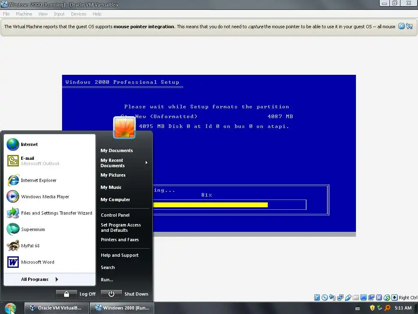Image resolution: width=418 pixels, height=314 pixels.
Task: Click the VirtualBox CPU processor status icon
Action: pos(379,298)
